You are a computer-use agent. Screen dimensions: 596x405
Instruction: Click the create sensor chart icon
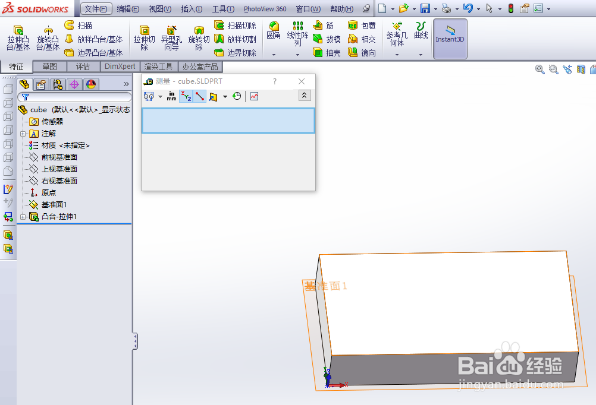click(255, 96)
